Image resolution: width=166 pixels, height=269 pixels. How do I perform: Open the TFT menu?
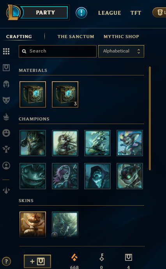[136, 13]
